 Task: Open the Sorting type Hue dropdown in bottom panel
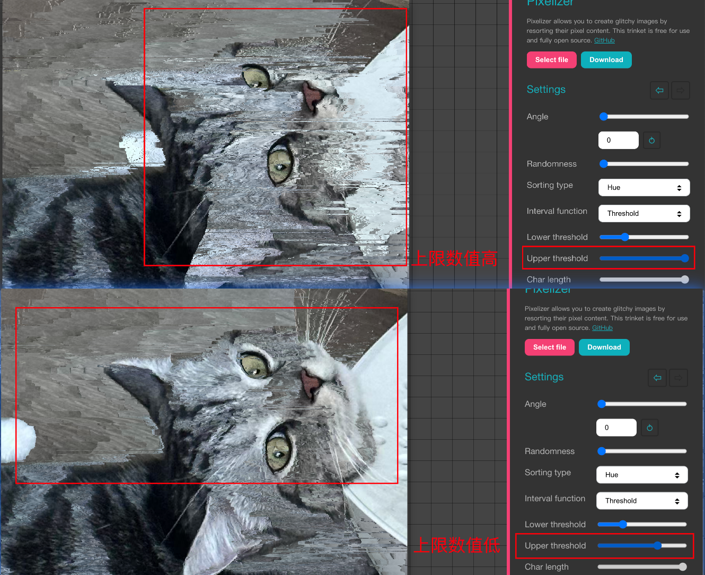coord(642,475)
